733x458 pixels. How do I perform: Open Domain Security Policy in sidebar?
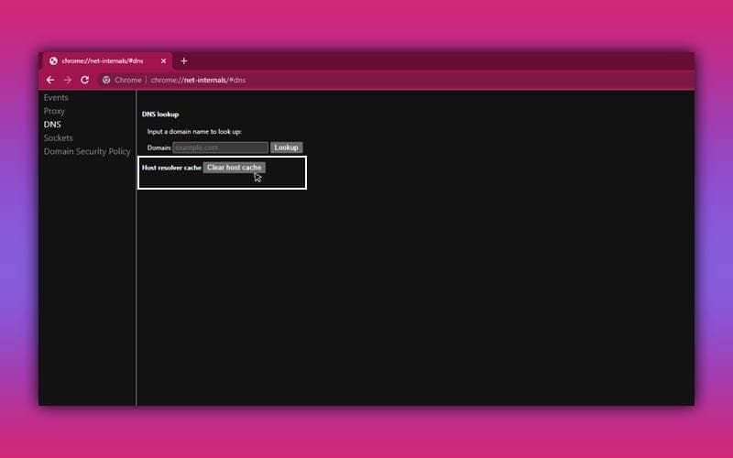point(87,151)
